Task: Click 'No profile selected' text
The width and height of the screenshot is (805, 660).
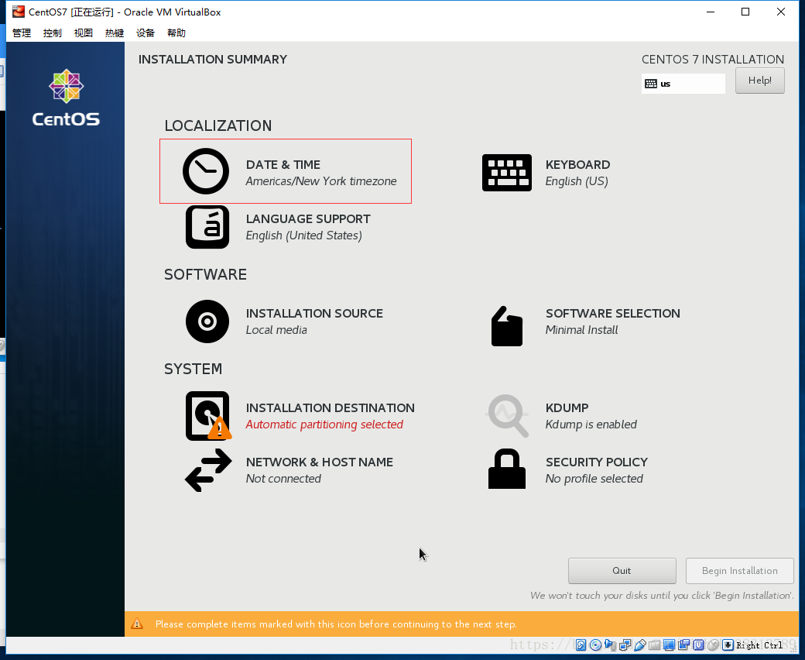Action: pos(594,478)
